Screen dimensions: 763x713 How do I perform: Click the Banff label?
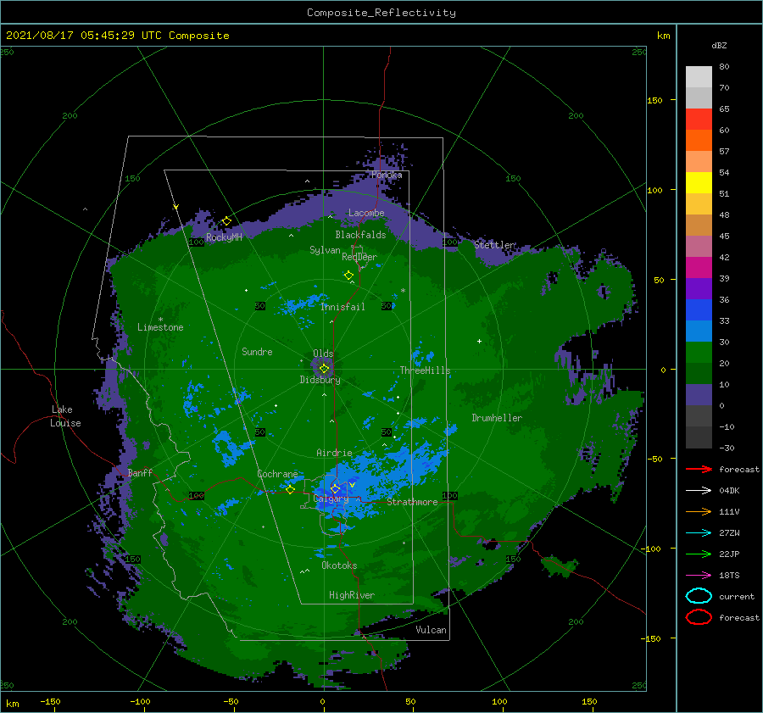click(x=140, y=472)
